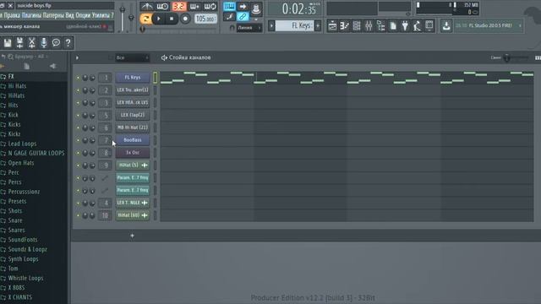This screenshot has width=541, height=304.
Task: Open the Плагины menu
Action: tap(32, 15)
